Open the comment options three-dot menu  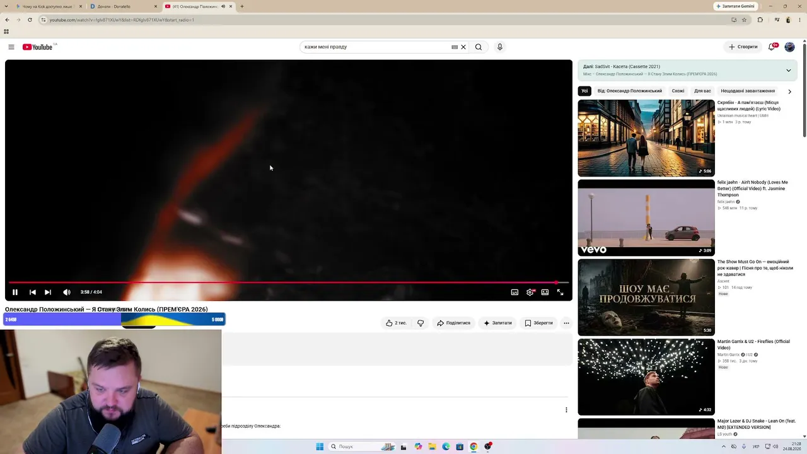point(566,410)
